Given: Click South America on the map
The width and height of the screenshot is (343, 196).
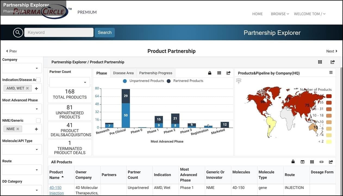Looking at the screenshot, I should point(270,127).
